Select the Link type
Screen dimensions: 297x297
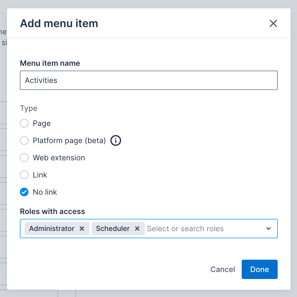tap(24, 175)
